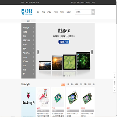Open the Raspberry Pi 400 kit thumbnail
This screenshot has width=117, height=117.
(43, 97)
